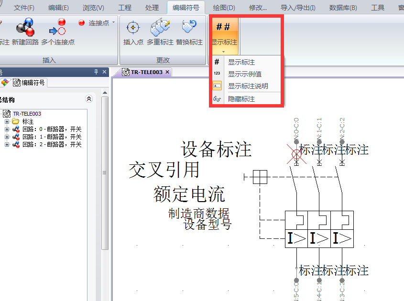404x301 pixels.
Task: Click the panel scrollbar up arrow
Action: coord(105,92)
